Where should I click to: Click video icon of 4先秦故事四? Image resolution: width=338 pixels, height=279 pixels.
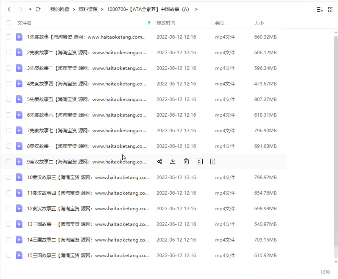pos(19,84)
